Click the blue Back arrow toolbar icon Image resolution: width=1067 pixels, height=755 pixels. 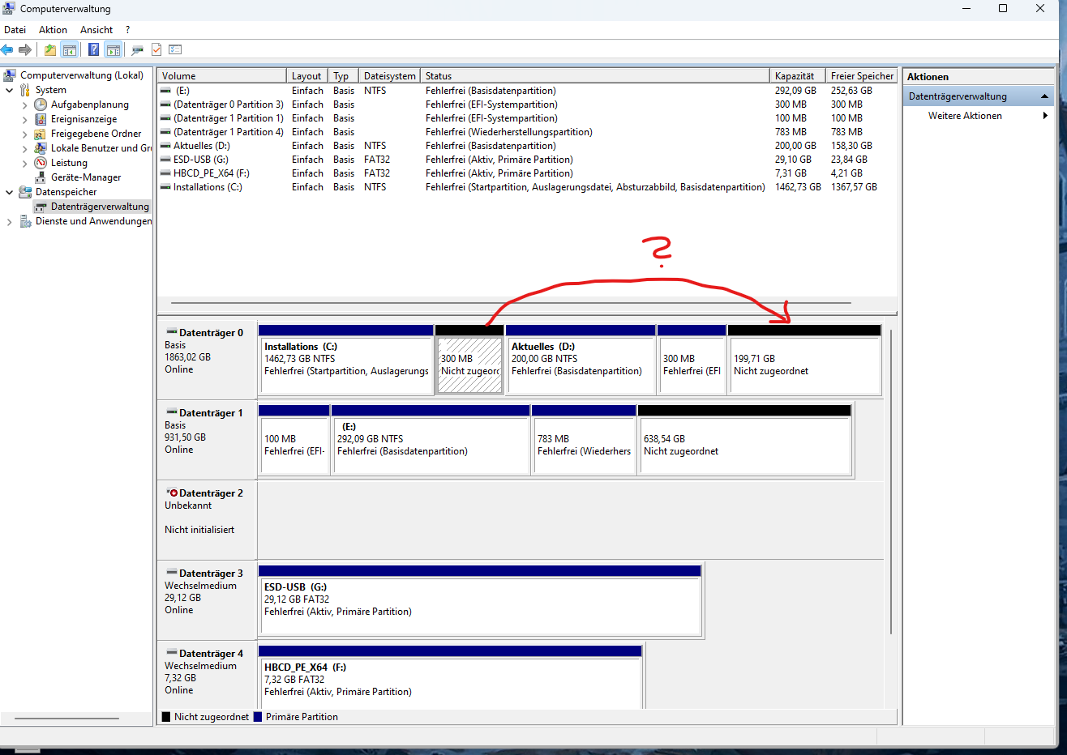click(x=7, y=49)
